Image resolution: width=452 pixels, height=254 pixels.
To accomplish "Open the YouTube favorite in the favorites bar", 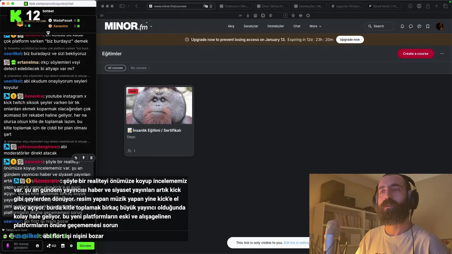I will (240, 16).
